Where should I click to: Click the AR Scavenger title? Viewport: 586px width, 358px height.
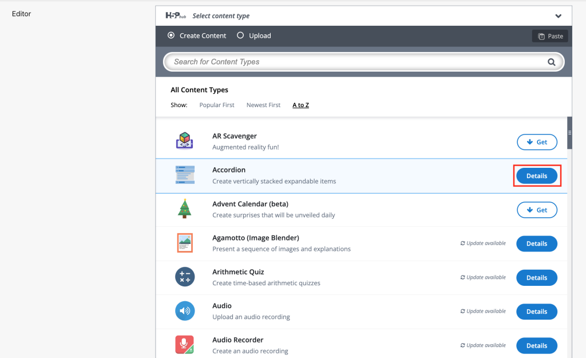(x=234, y=136)
